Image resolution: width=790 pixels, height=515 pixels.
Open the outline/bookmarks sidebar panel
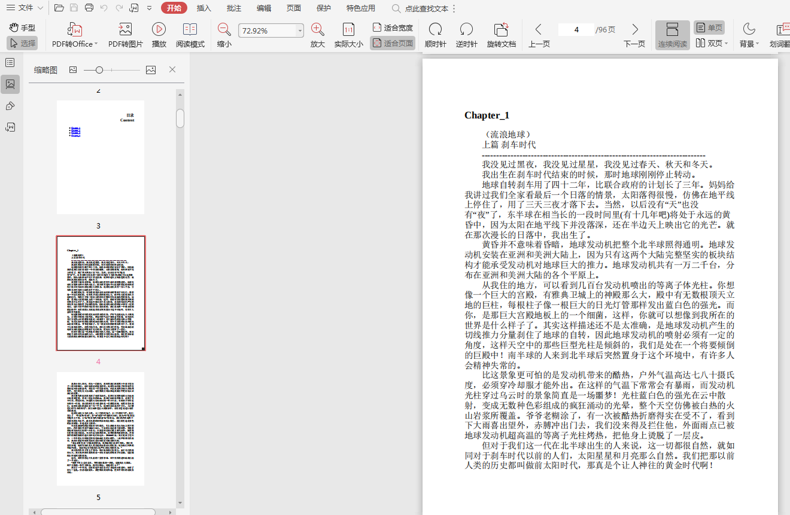(10, 63)
